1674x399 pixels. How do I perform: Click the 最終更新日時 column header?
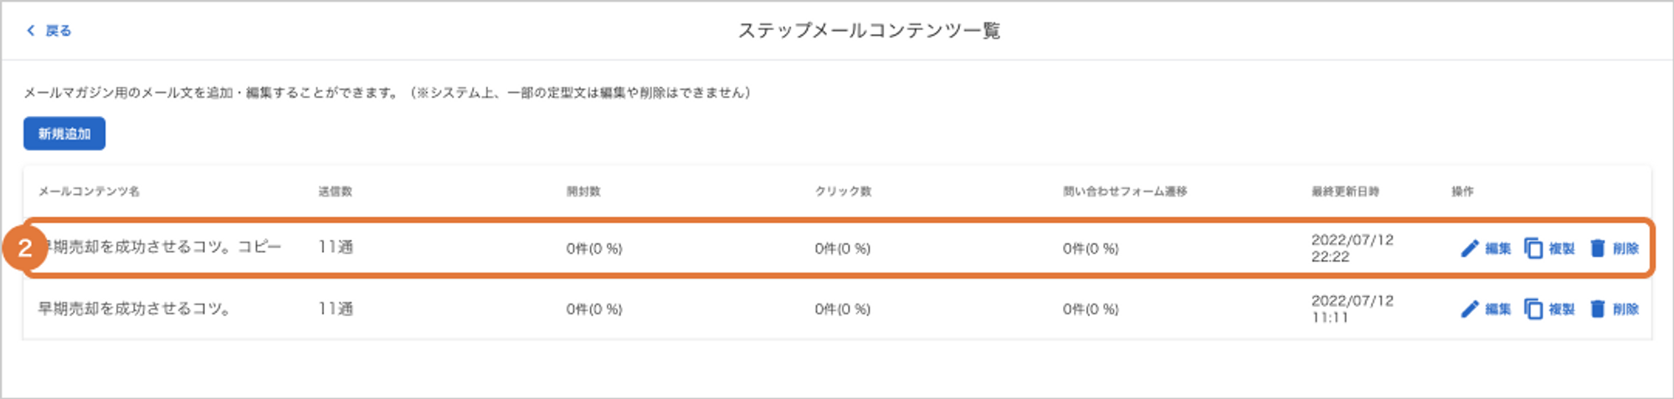coord(1345,192)
